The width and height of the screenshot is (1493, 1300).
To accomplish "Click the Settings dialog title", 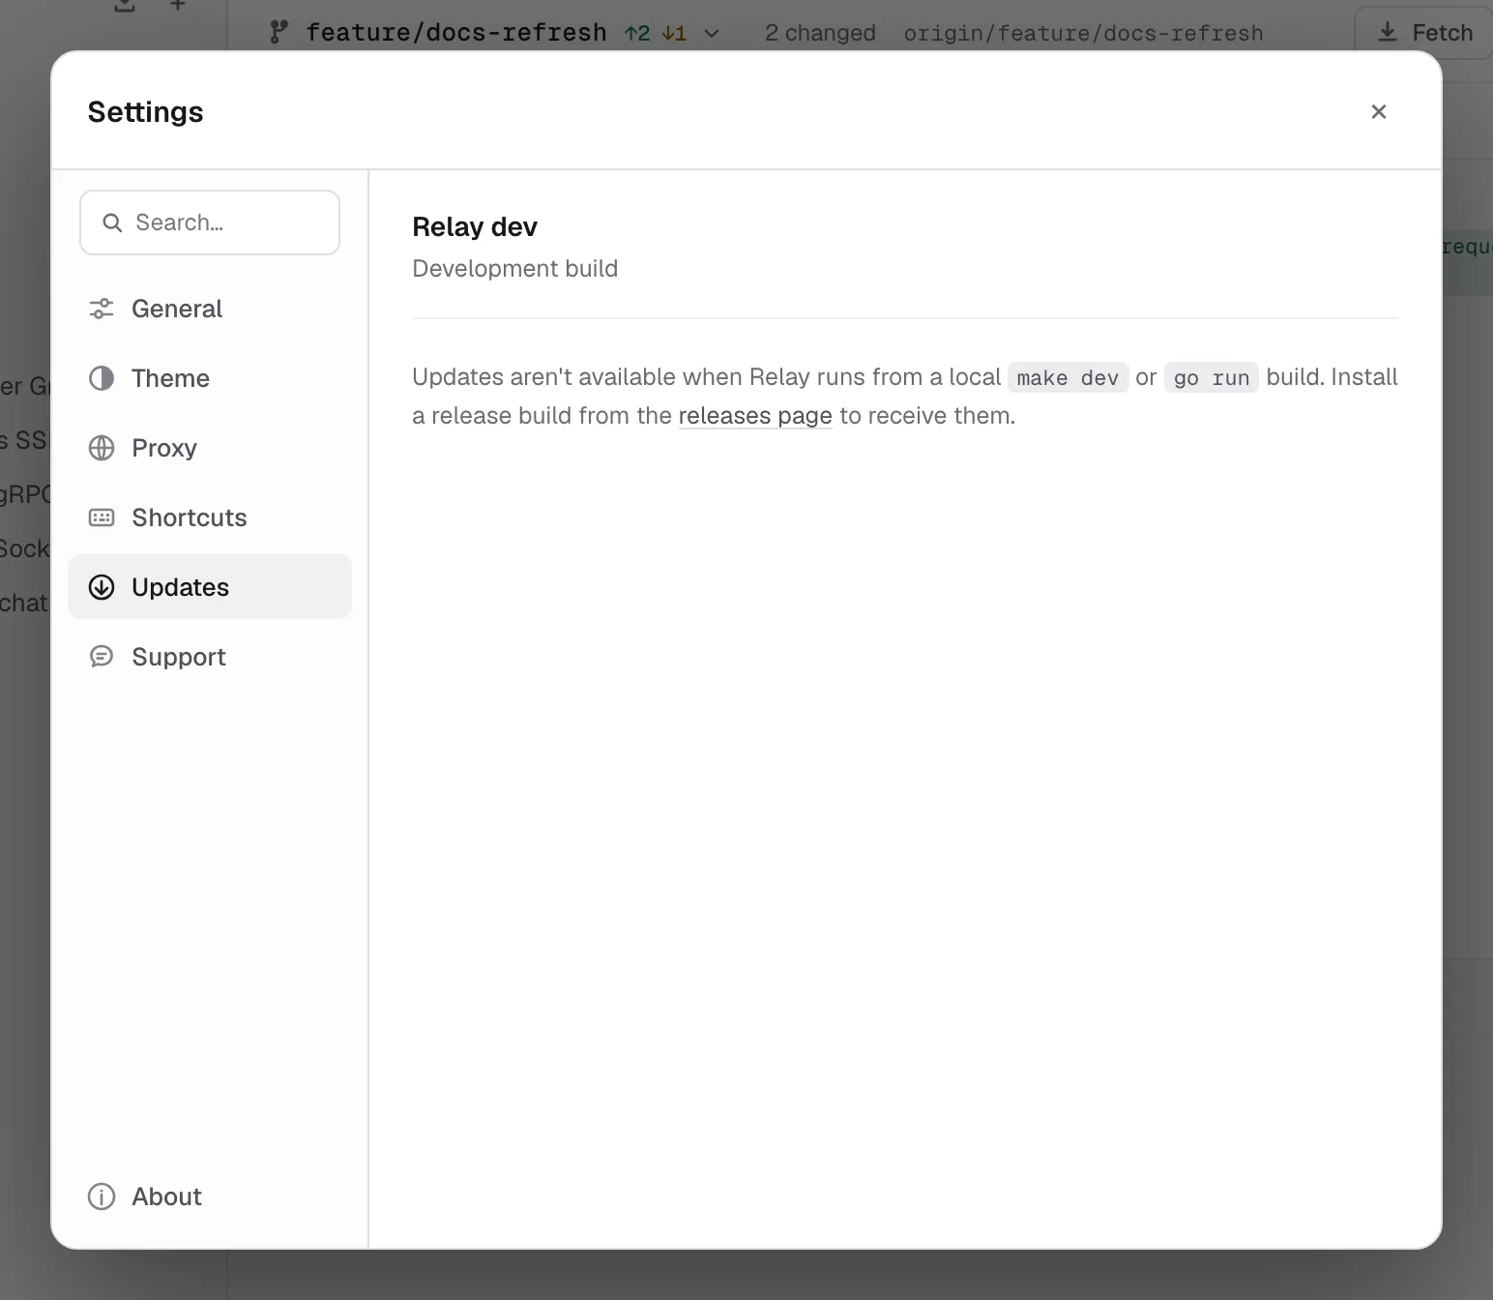I will pyautogui.click(x=145, y=111).
